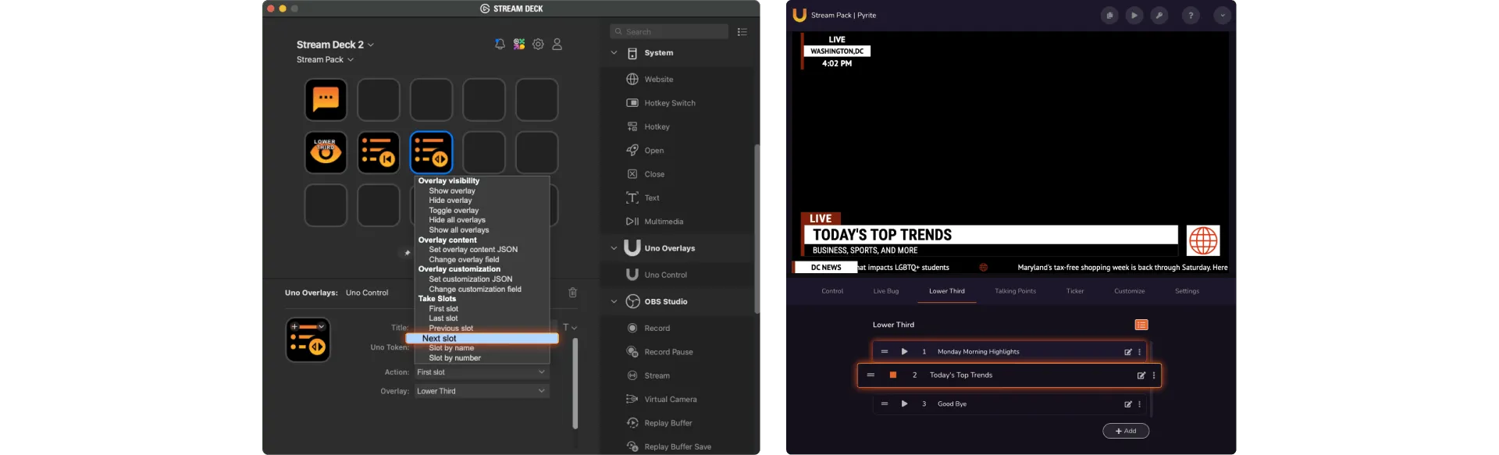The width and height of the screenshot is (1499, 455).
Task: Stop the Today's Top Trends slot
Action: (893, 375)
